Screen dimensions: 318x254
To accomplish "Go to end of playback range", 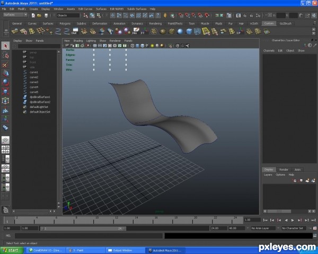I will (x=314, y=220).
